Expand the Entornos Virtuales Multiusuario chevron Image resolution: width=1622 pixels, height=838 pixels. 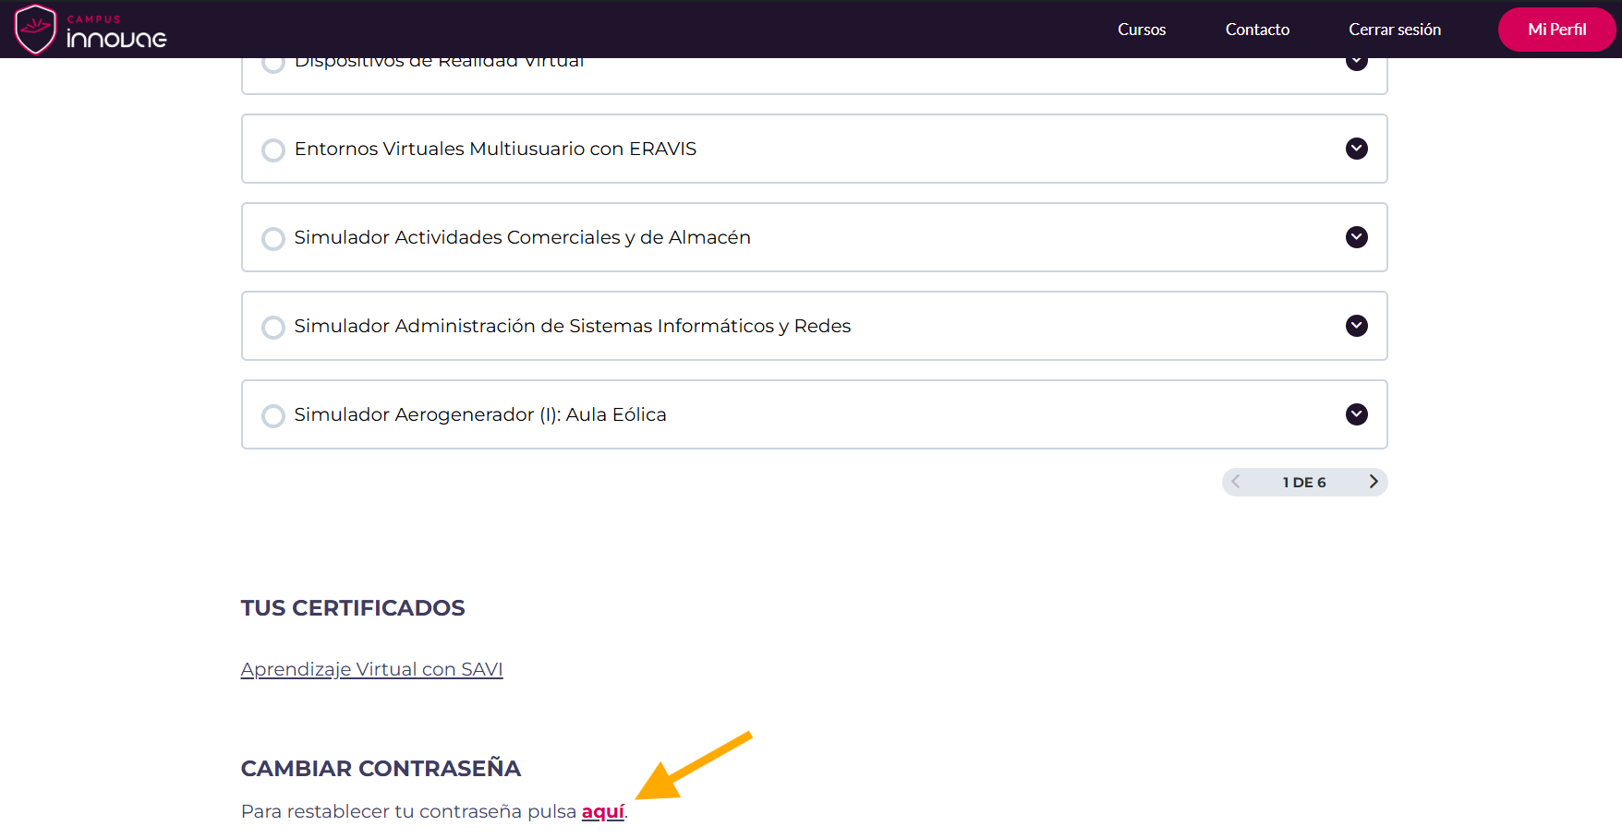[1356, 149]
